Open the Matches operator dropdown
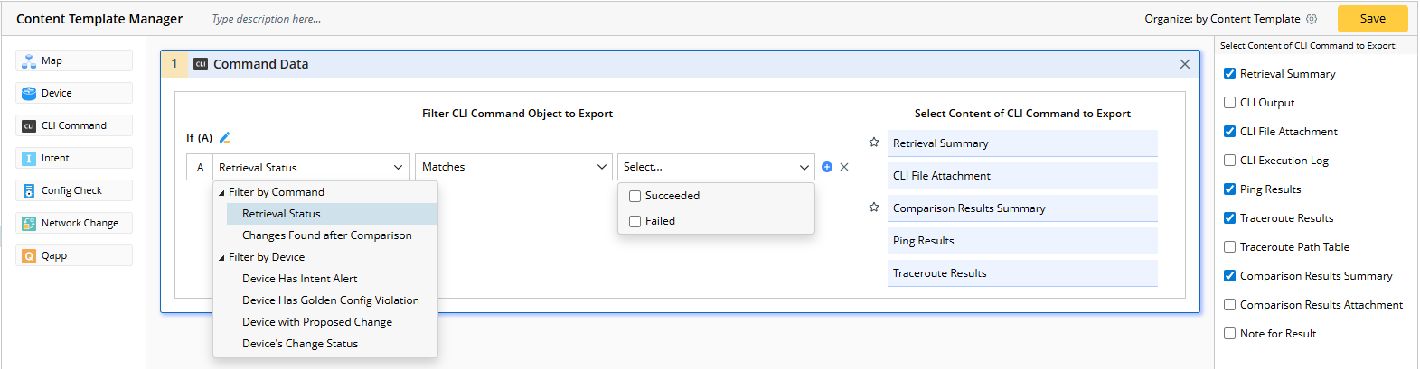Viewport: 1420px width, 369px height. click(513, 167)
